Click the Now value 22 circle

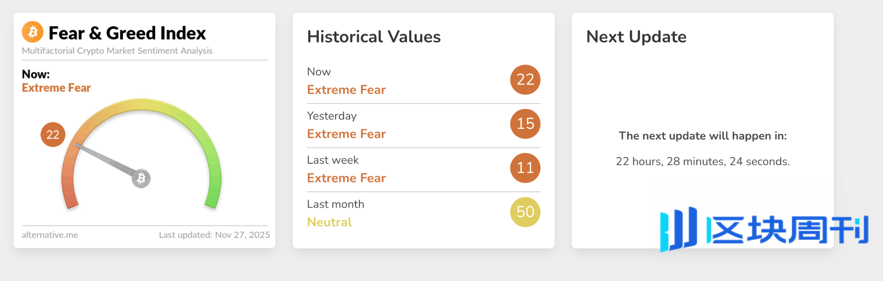coord(525,80)
